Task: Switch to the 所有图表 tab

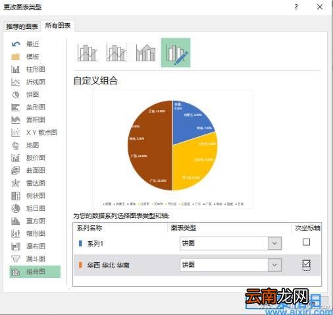Action: coord(58,26)
